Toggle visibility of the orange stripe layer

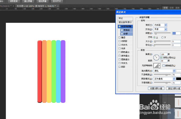point(165,102)
